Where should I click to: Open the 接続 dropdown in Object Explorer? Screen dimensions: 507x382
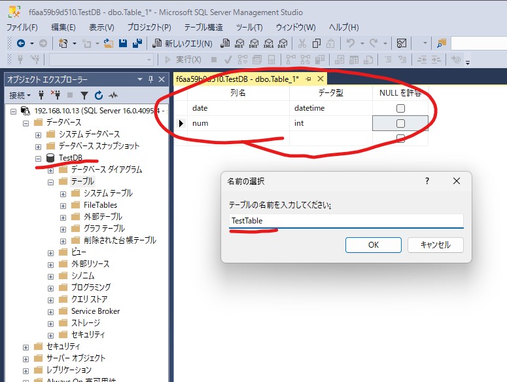click(20, 95)
